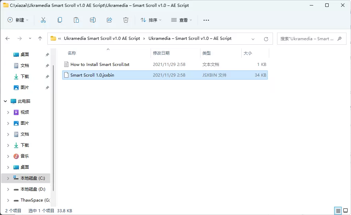Screen dimensions: 351x215
Task: Click the jsxbin file blank page icon
Action: coord(66,75)
